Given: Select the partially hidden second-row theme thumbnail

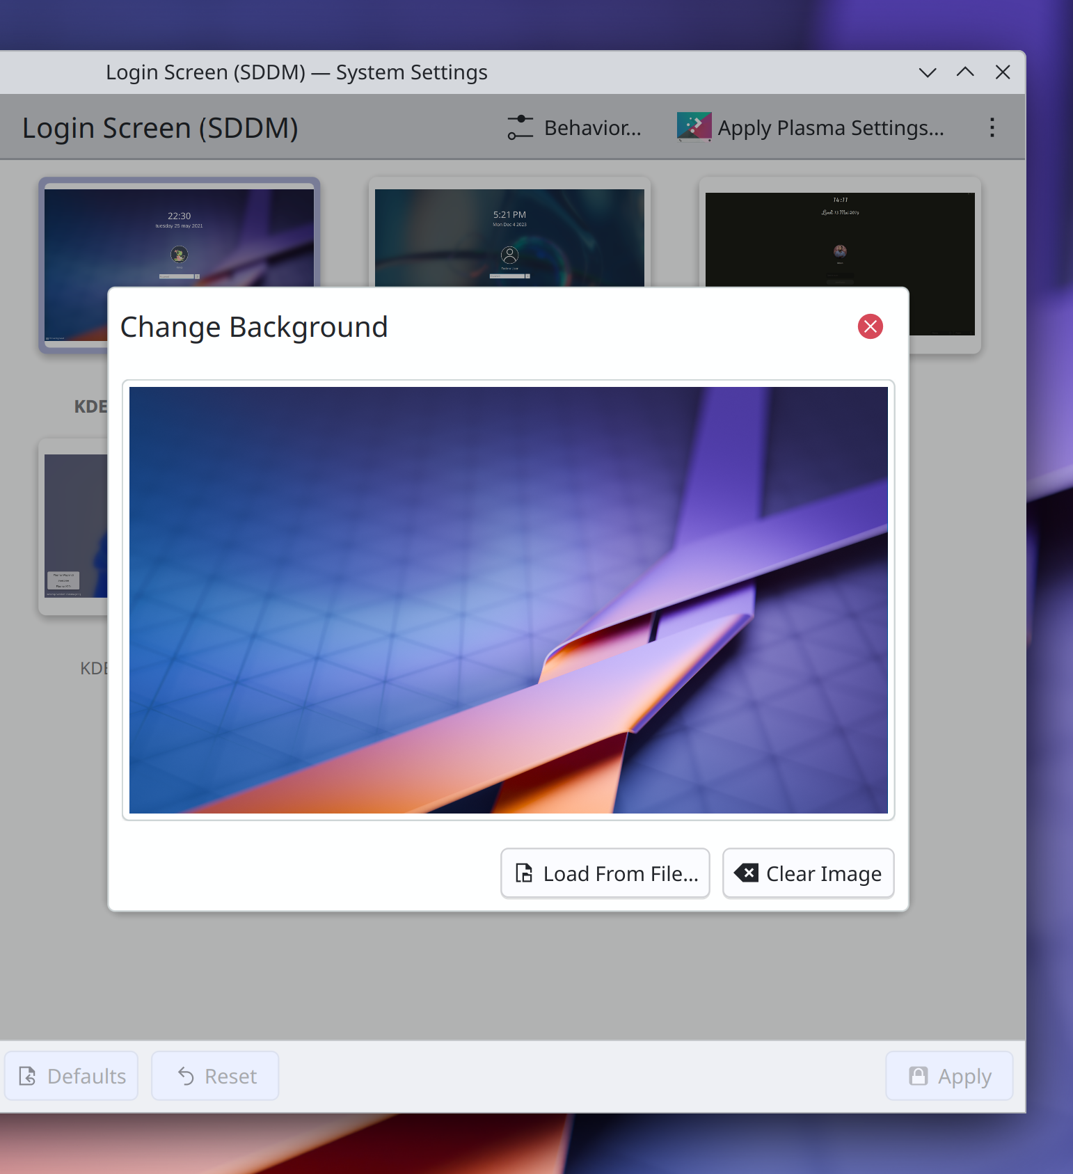Looking at the screenshot, I should point(75,525).
